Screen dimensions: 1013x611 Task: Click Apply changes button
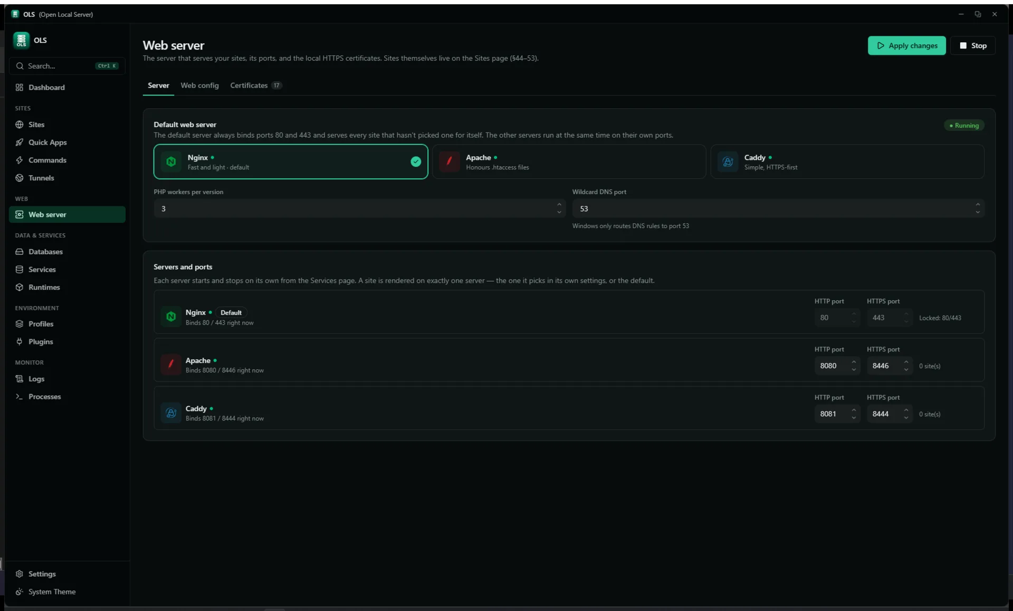(x=907, y=46)
